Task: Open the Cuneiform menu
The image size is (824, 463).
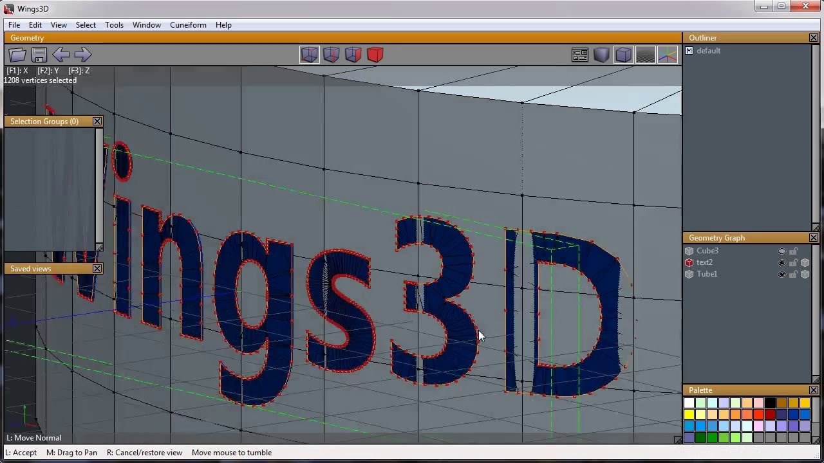Action: [x=188, y=25]
